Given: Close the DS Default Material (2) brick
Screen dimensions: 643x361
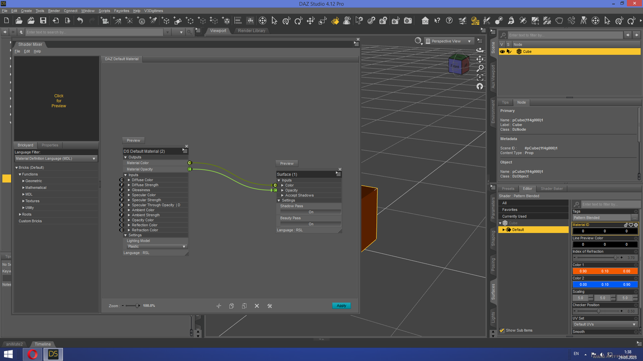Looking at the screenshot, I should click(186, 146).
